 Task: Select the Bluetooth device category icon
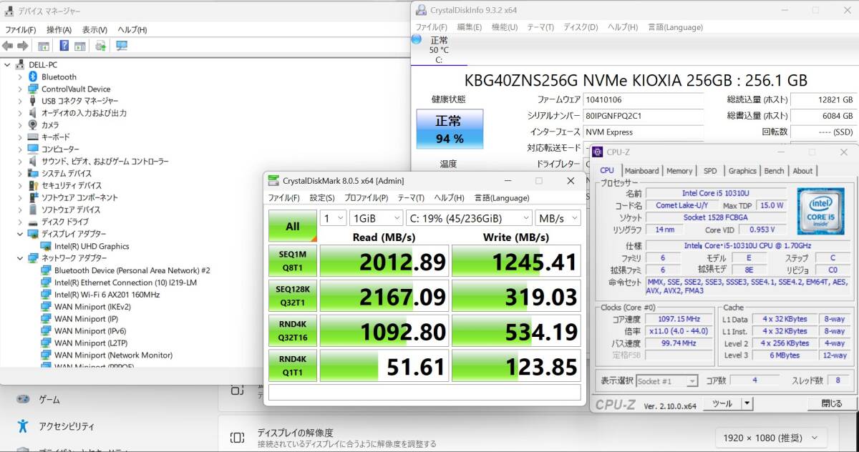click(33, 77)
